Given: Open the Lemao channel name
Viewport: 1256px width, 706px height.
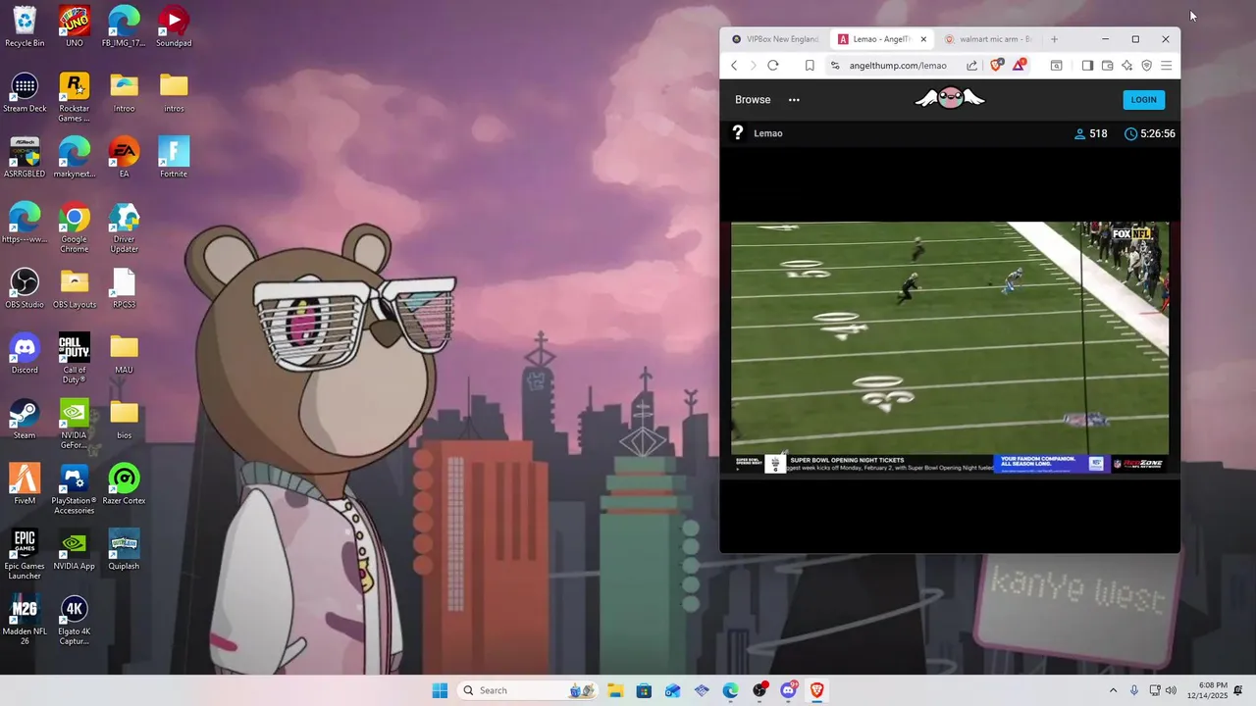Looking at the screenshot, I should click(x=768, y=133).
